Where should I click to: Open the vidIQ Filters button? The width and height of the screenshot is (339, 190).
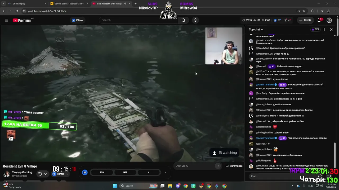coord(78,20)
